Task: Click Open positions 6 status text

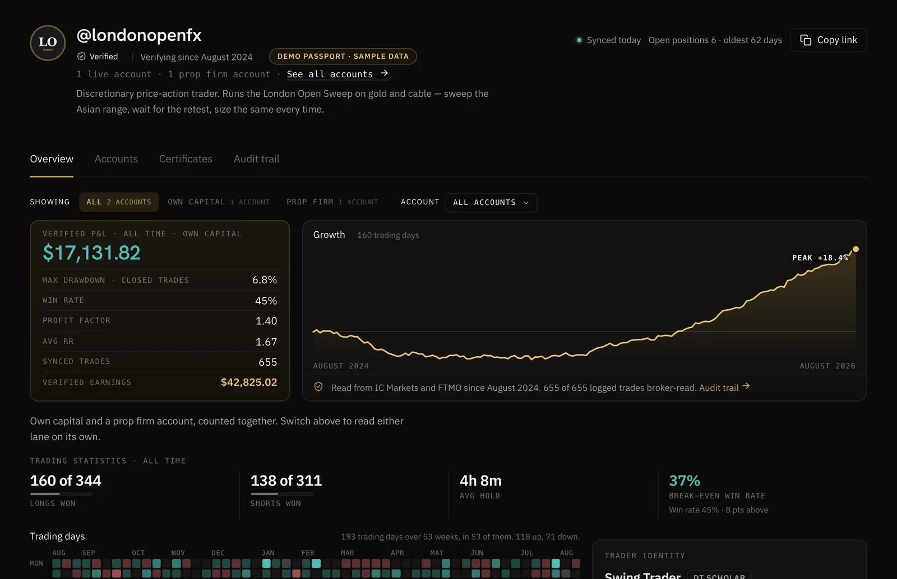Action: click(x=682, y=40)
